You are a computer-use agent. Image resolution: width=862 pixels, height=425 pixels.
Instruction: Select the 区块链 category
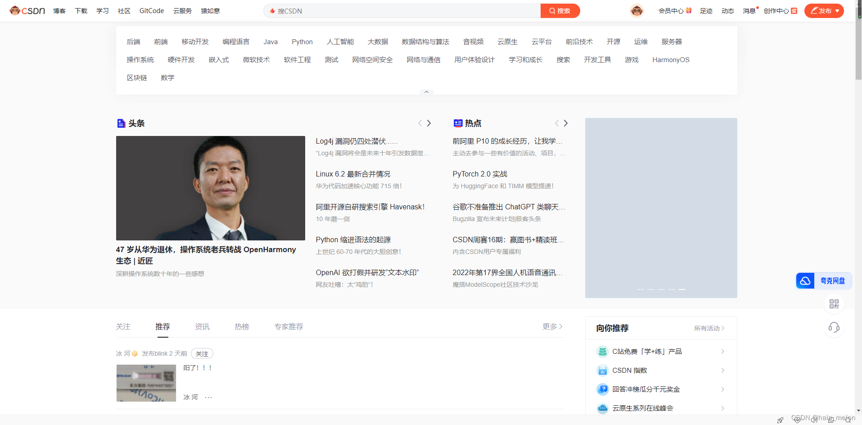(x=137, y=78)
